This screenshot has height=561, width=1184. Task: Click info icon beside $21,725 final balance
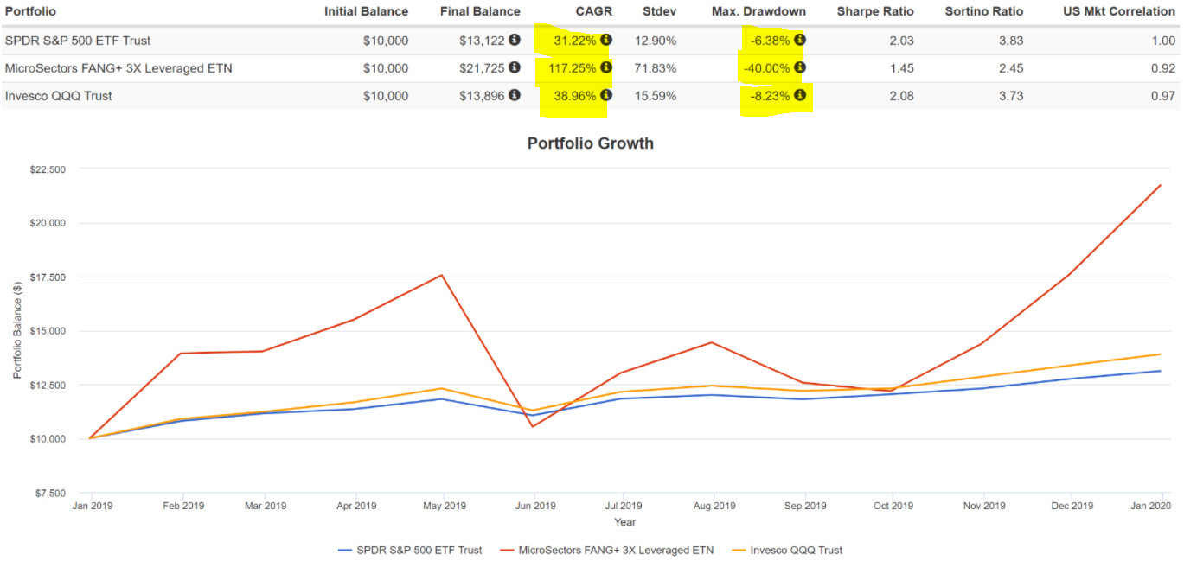tap(515, 67)
